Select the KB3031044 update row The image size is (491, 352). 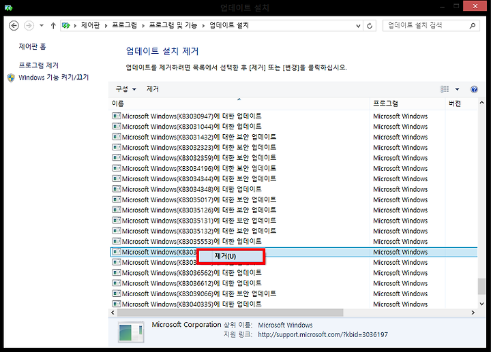pyautogui.click(x=294, y=127)
